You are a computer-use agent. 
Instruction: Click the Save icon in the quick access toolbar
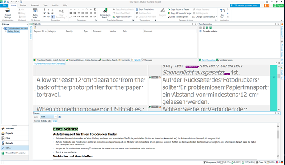tap(8, 2)
